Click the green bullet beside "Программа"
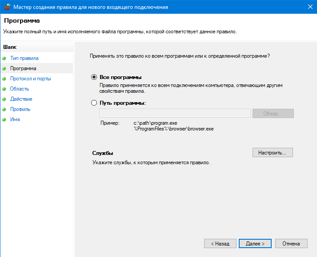317x257 pixels. point(4,68)
